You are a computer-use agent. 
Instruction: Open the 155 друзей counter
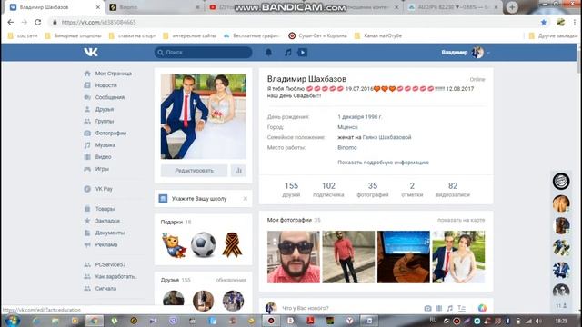click(291, 189)
